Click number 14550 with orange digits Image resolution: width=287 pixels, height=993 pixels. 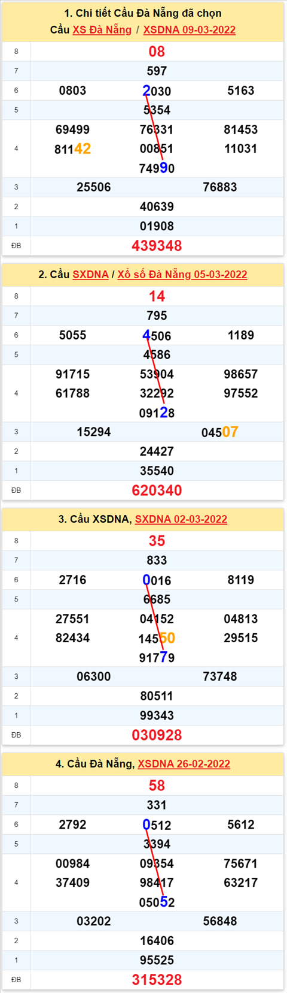157,638
